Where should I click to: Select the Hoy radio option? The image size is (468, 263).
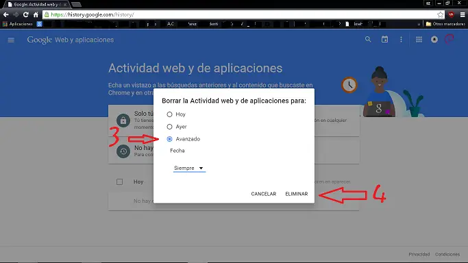coord(169,114)
